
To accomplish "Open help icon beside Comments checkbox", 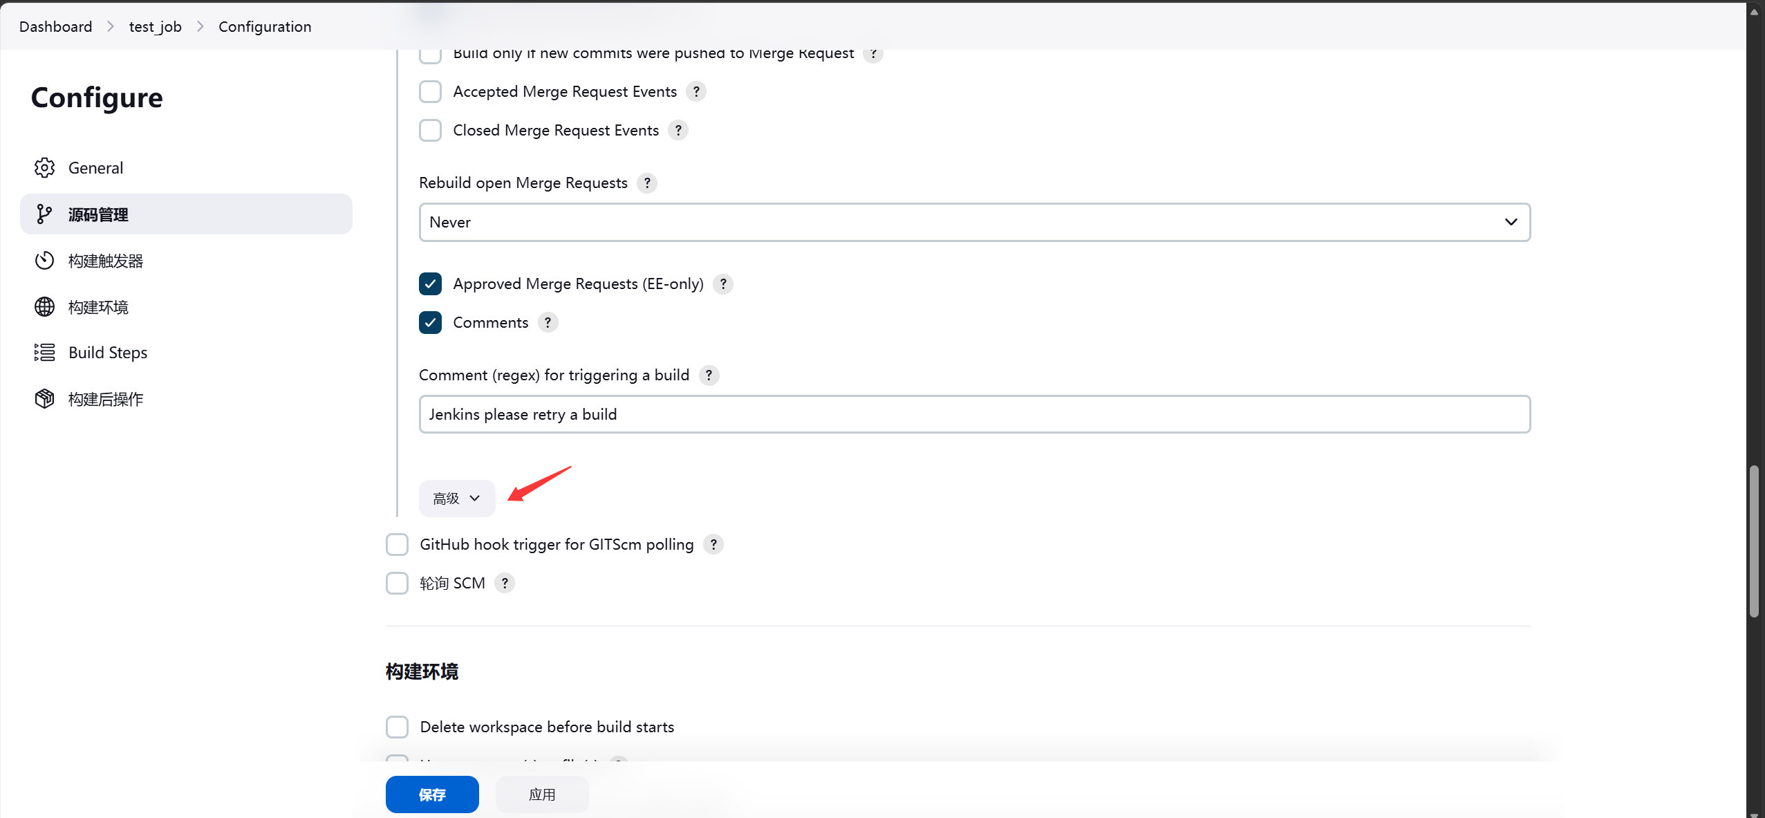I will click(548, 323).
